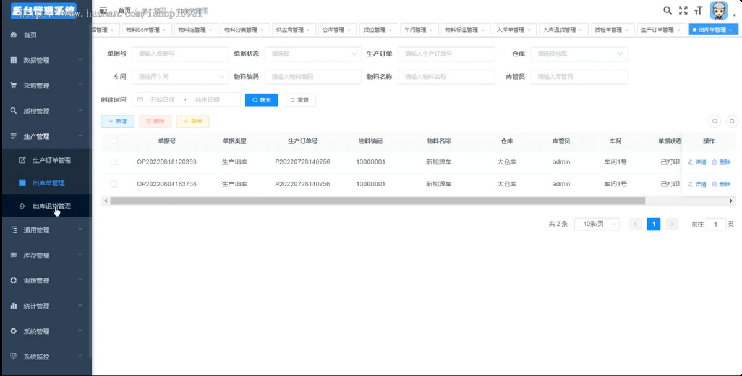Click the 搜索 search button
This screenshot has height=376, width=742.
pos(262,100)
